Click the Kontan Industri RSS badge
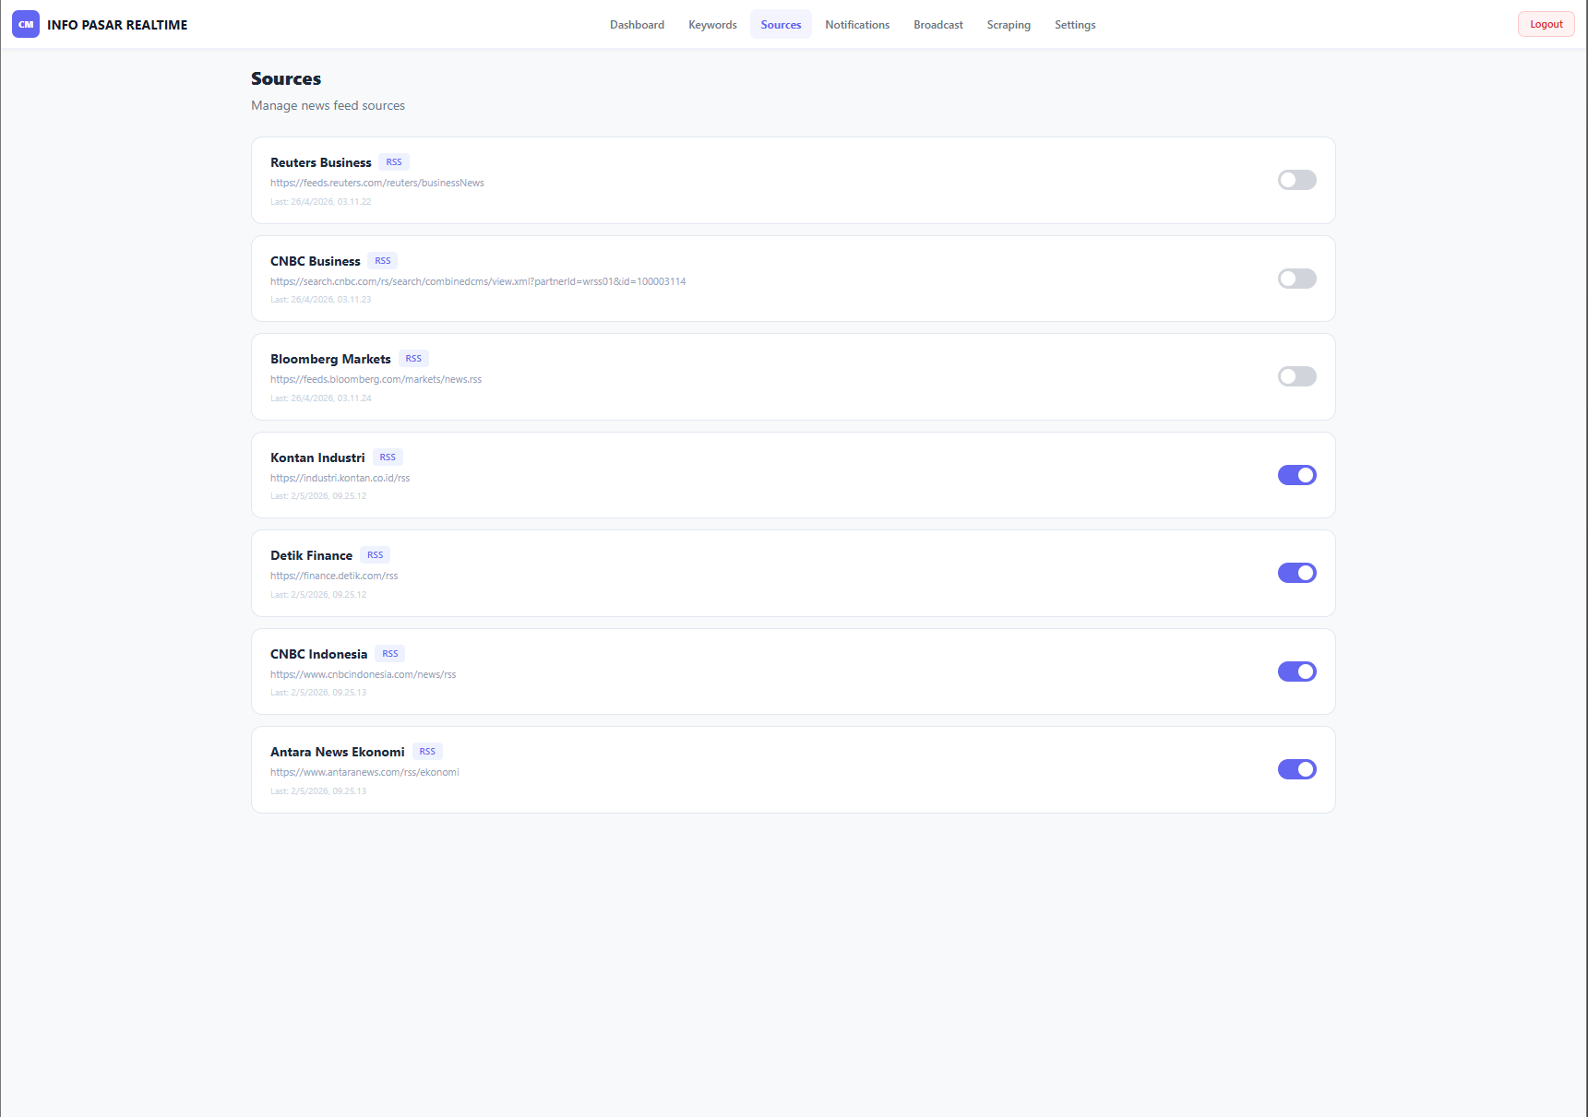 point(388,457)
